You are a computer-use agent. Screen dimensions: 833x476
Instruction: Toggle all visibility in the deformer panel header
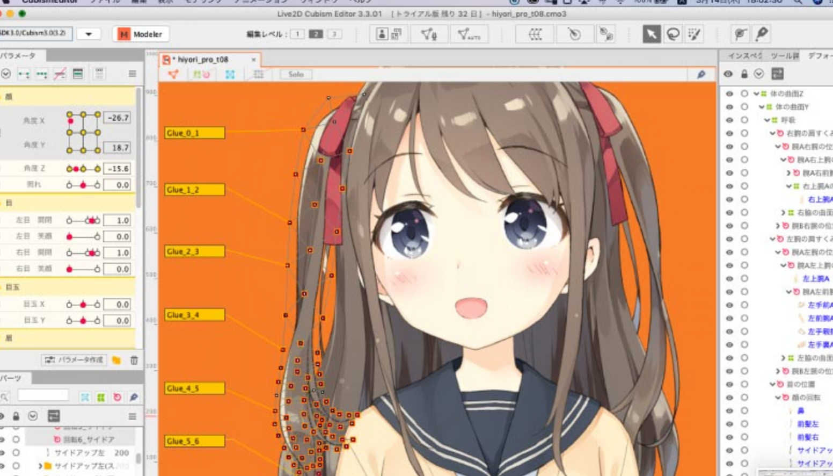[728, 74]
